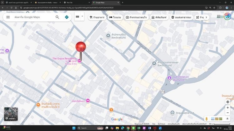Click the purple marker at left map edge
The height and width of the screenshot is (131, 234).
pos(7,51)
